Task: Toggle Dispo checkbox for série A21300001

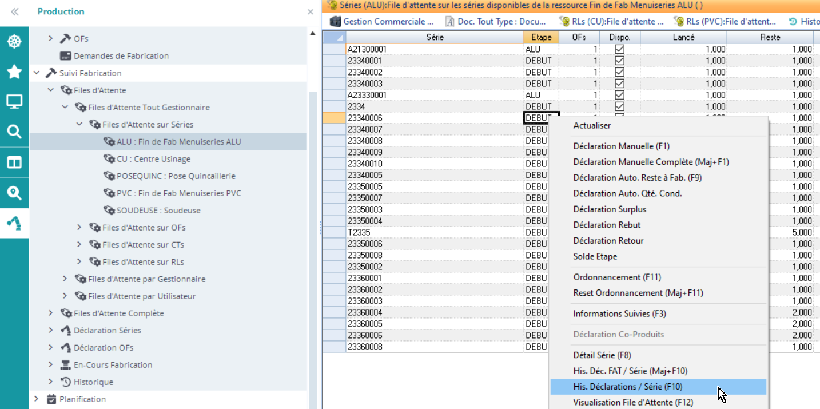Action: click(x=619, y=49)
